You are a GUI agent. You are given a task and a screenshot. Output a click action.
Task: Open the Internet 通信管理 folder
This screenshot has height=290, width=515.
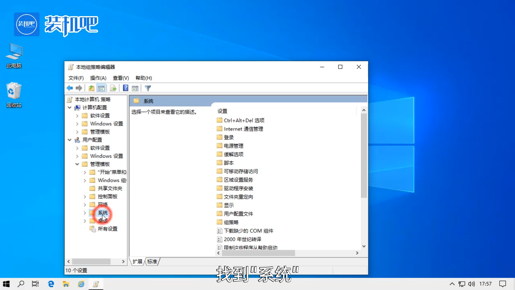[243, 128]
